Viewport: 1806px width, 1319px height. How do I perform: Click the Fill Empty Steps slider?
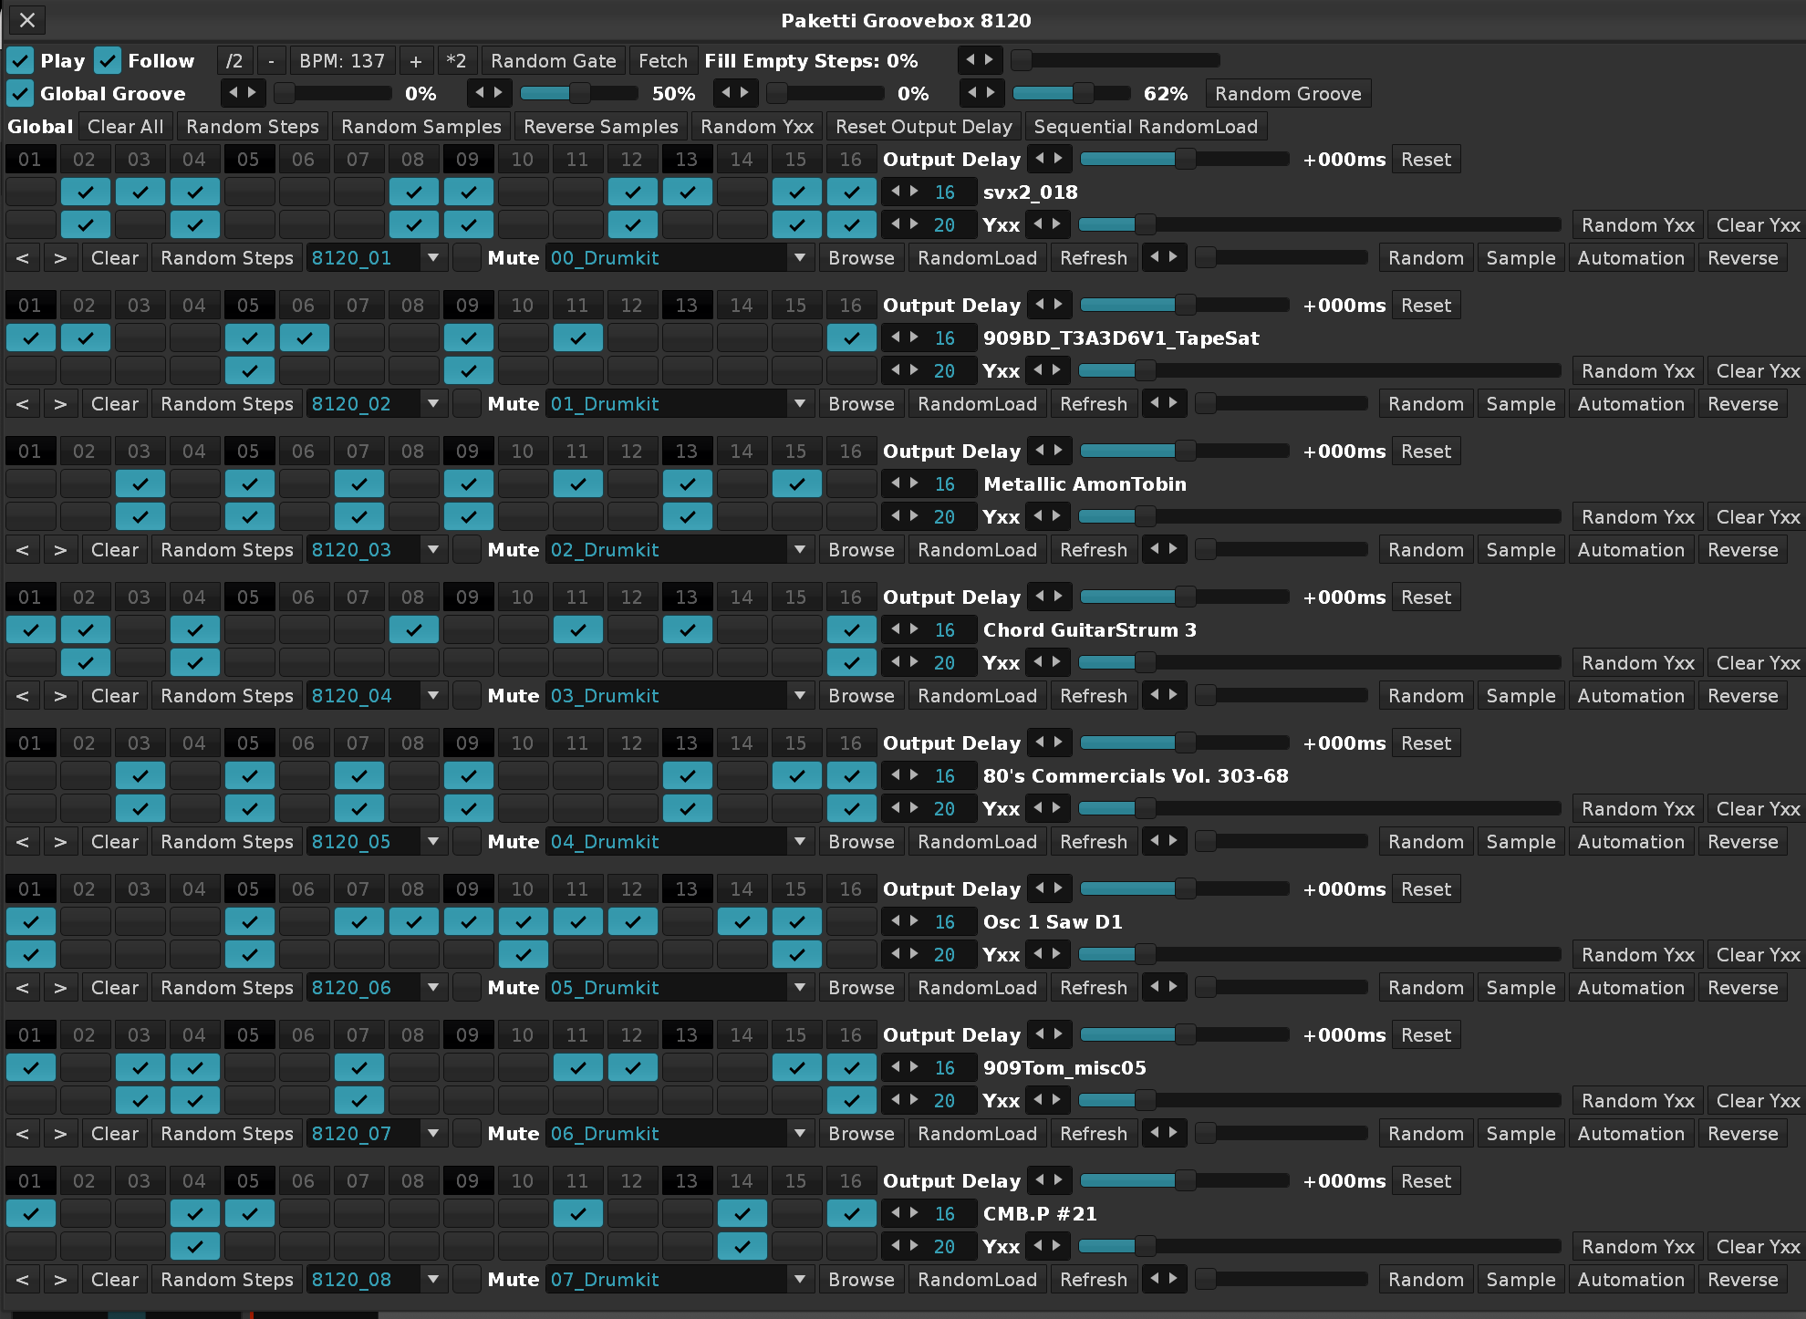click(1117, 61)
